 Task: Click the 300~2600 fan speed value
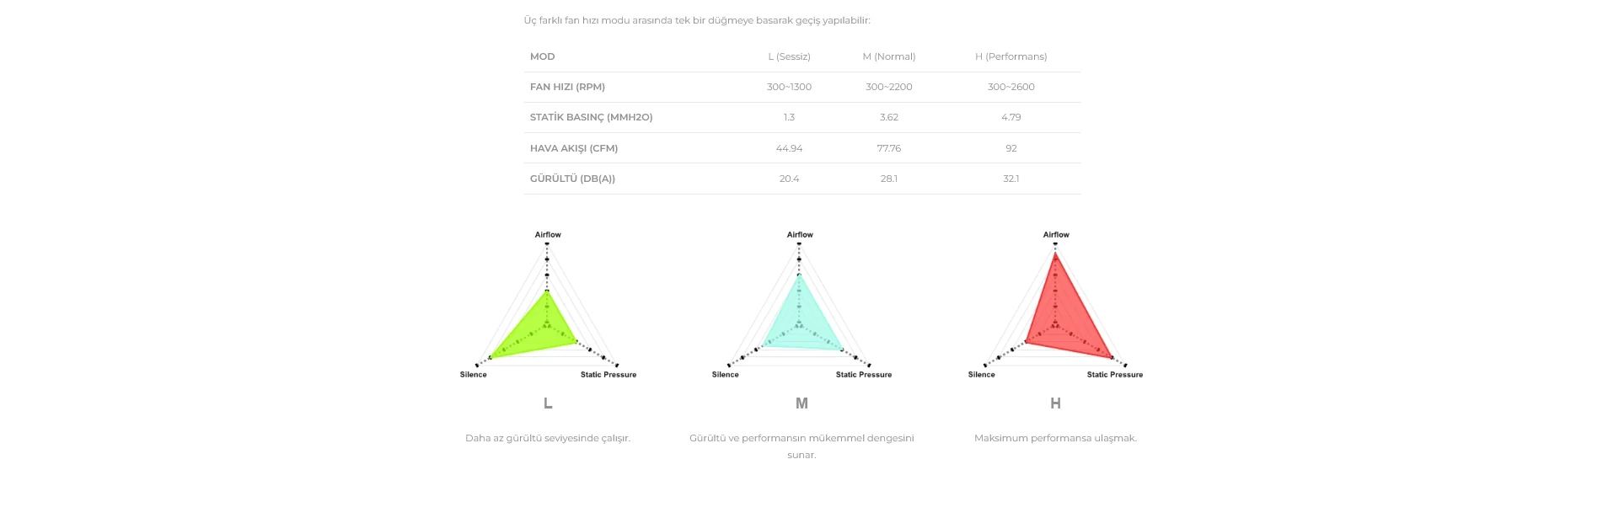[x=1011, y=87]
